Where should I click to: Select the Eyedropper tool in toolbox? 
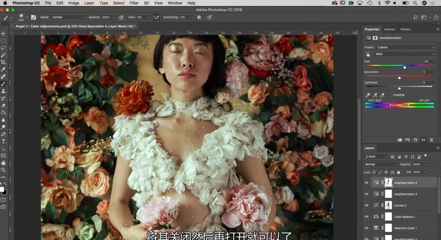[x=3, y=69]
